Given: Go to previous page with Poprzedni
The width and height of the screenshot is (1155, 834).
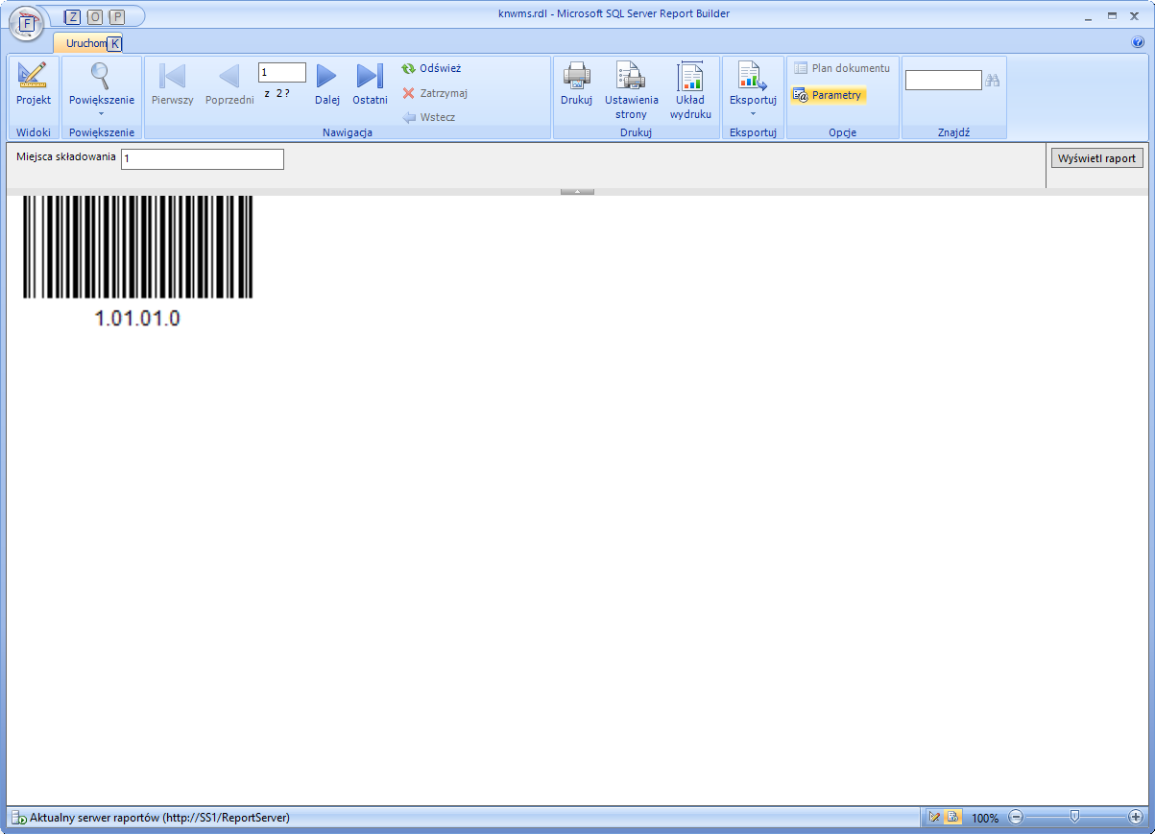Looking at the screenshot, I should (x=229, y=84).
